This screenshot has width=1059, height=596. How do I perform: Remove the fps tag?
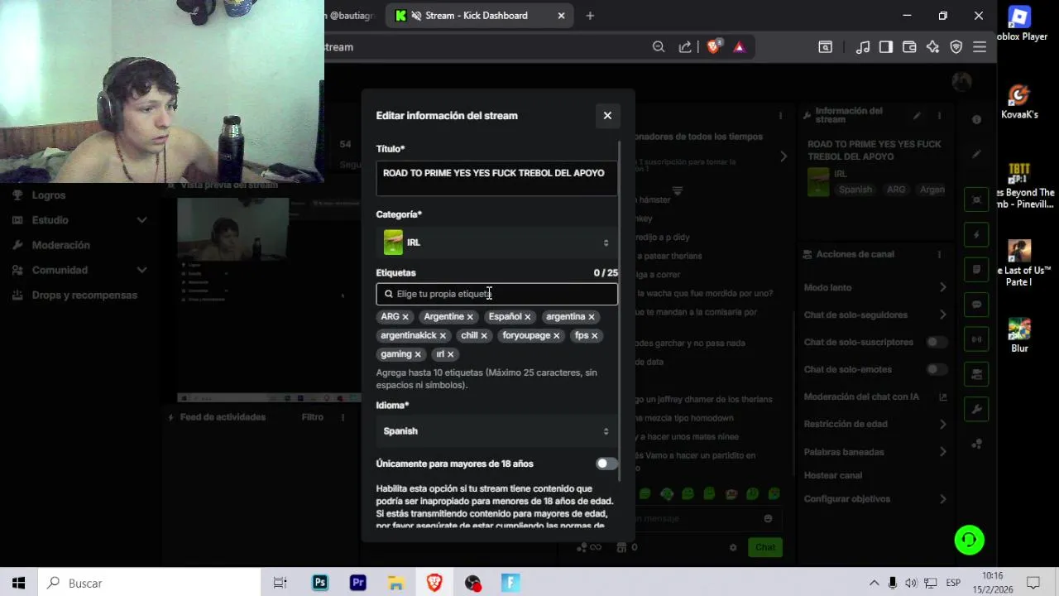pyautogui.click(x=594, y=336)
